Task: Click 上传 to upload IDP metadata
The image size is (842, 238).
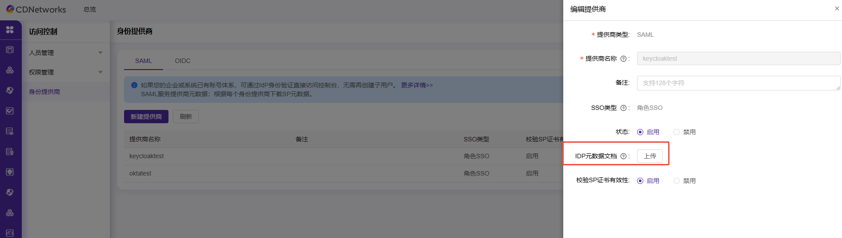Action: click(650, 156)
